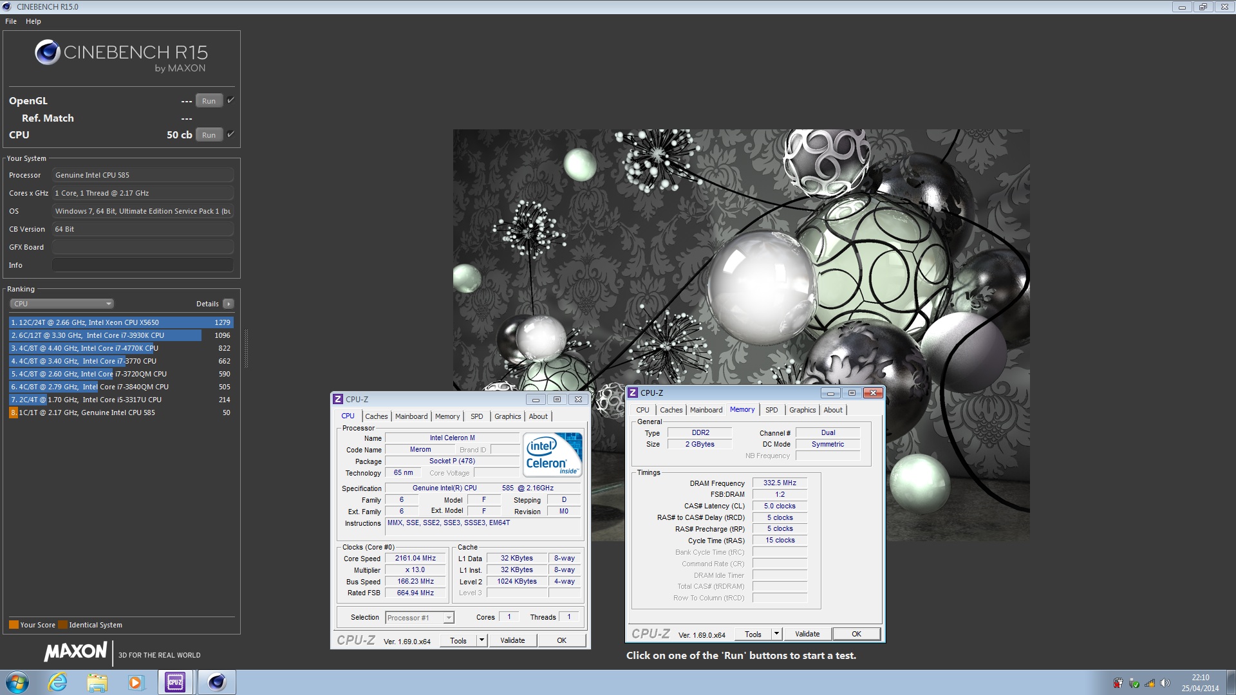Open the Processor #1 selection dropdown
1236x695 pixels.
(x=420, y=618)
